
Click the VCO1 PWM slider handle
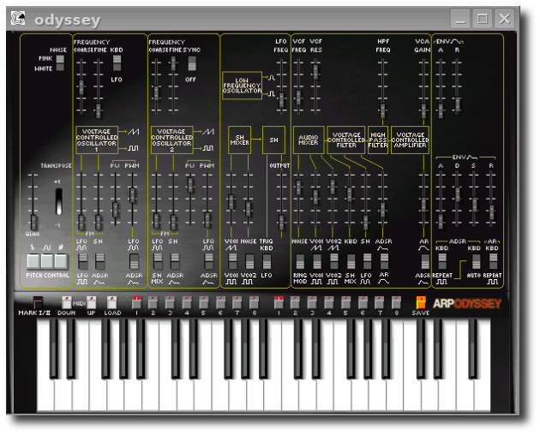point(132,195)
